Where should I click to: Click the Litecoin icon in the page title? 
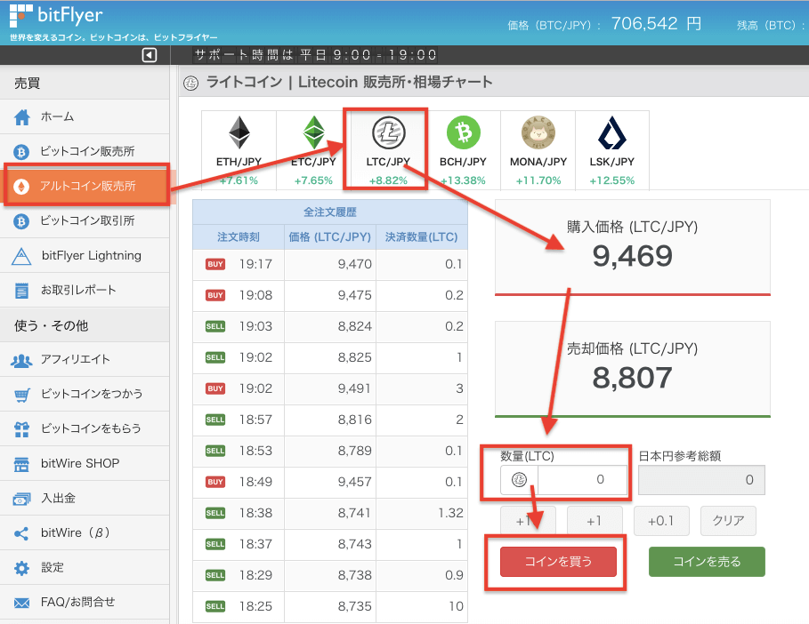coord(190,83)
